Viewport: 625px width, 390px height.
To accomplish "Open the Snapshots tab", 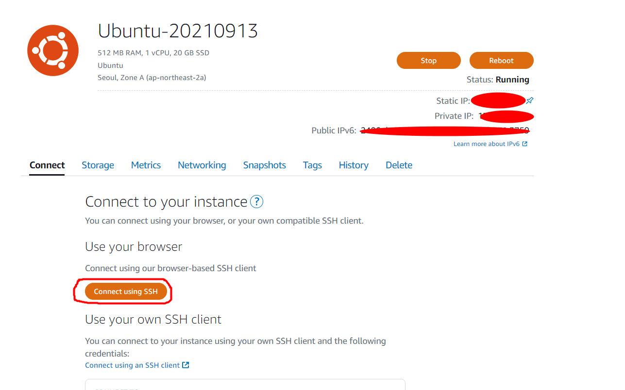I will click(x=264, y=165).
